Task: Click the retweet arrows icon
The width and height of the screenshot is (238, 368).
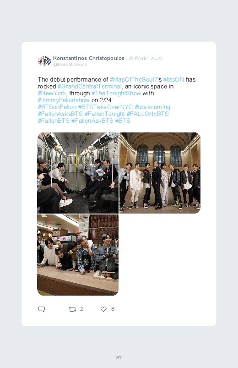Action: coord(72,309)
